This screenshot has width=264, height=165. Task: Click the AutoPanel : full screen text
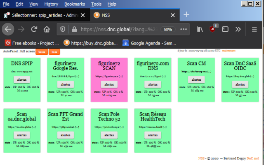point(19,51)
